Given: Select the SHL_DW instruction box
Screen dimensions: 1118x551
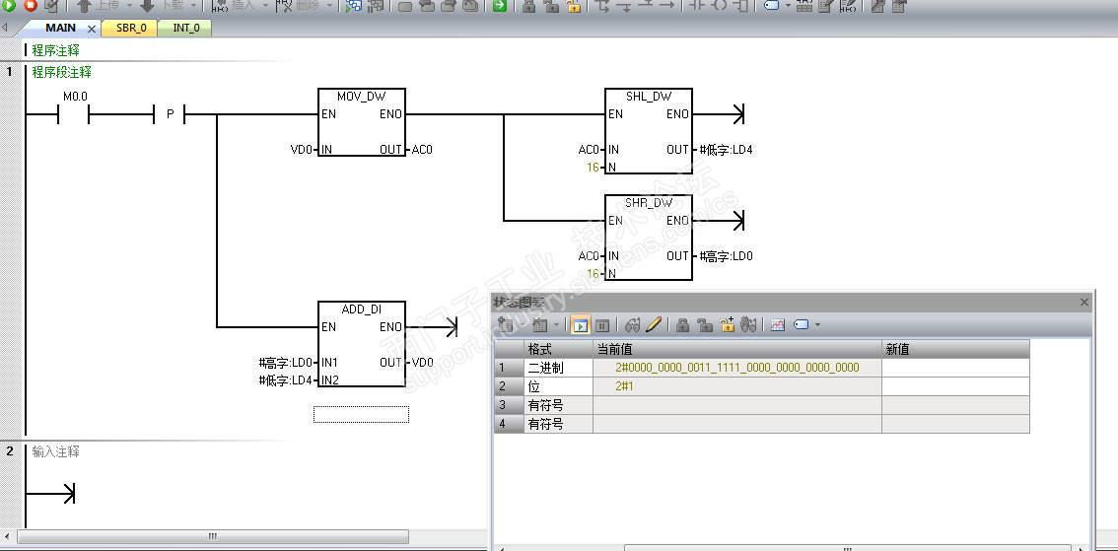Looking at the screenshot, I should [x=649, y=131].
